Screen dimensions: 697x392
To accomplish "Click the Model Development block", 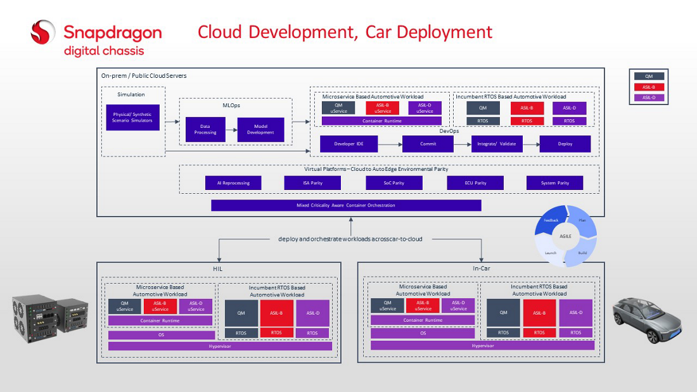I will pyautogui.click(x=260, y=129).
